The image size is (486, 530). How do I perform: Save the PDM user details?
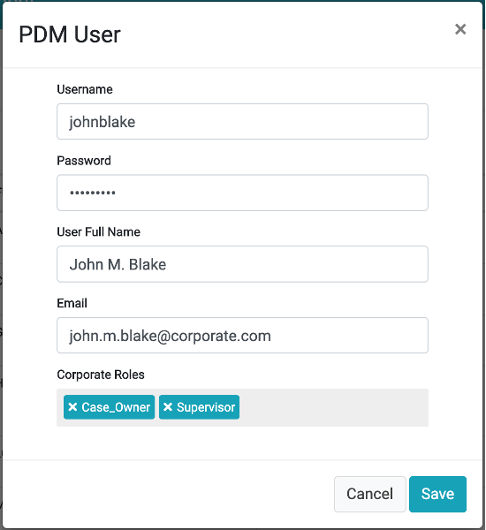(x=437, y=494)
